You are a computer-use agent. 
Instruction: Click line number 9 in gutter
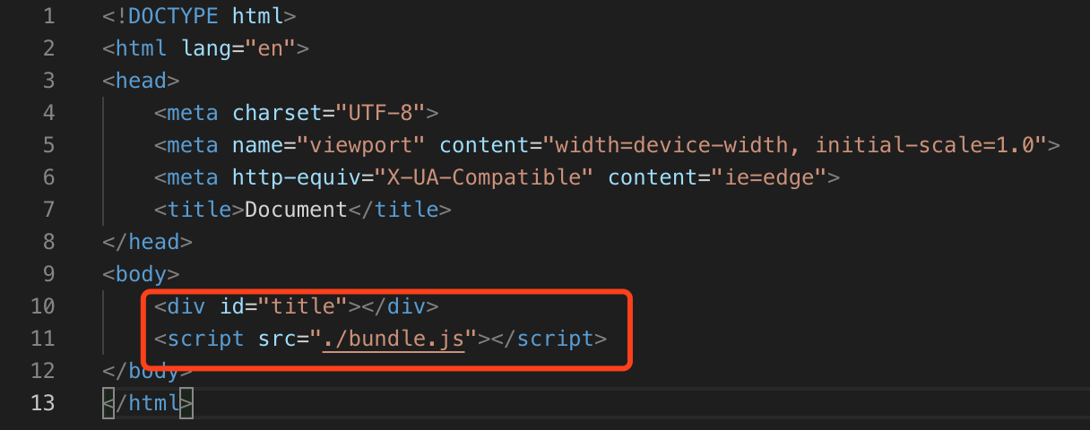[48, 274]
